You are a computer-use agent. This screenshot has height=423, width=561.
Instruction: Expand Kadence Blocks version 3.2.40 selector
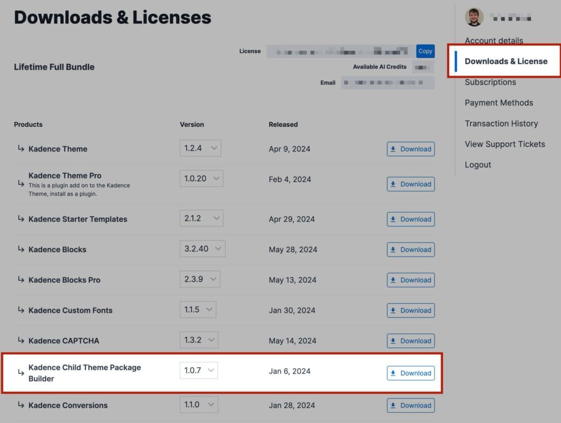pos(202,248)
